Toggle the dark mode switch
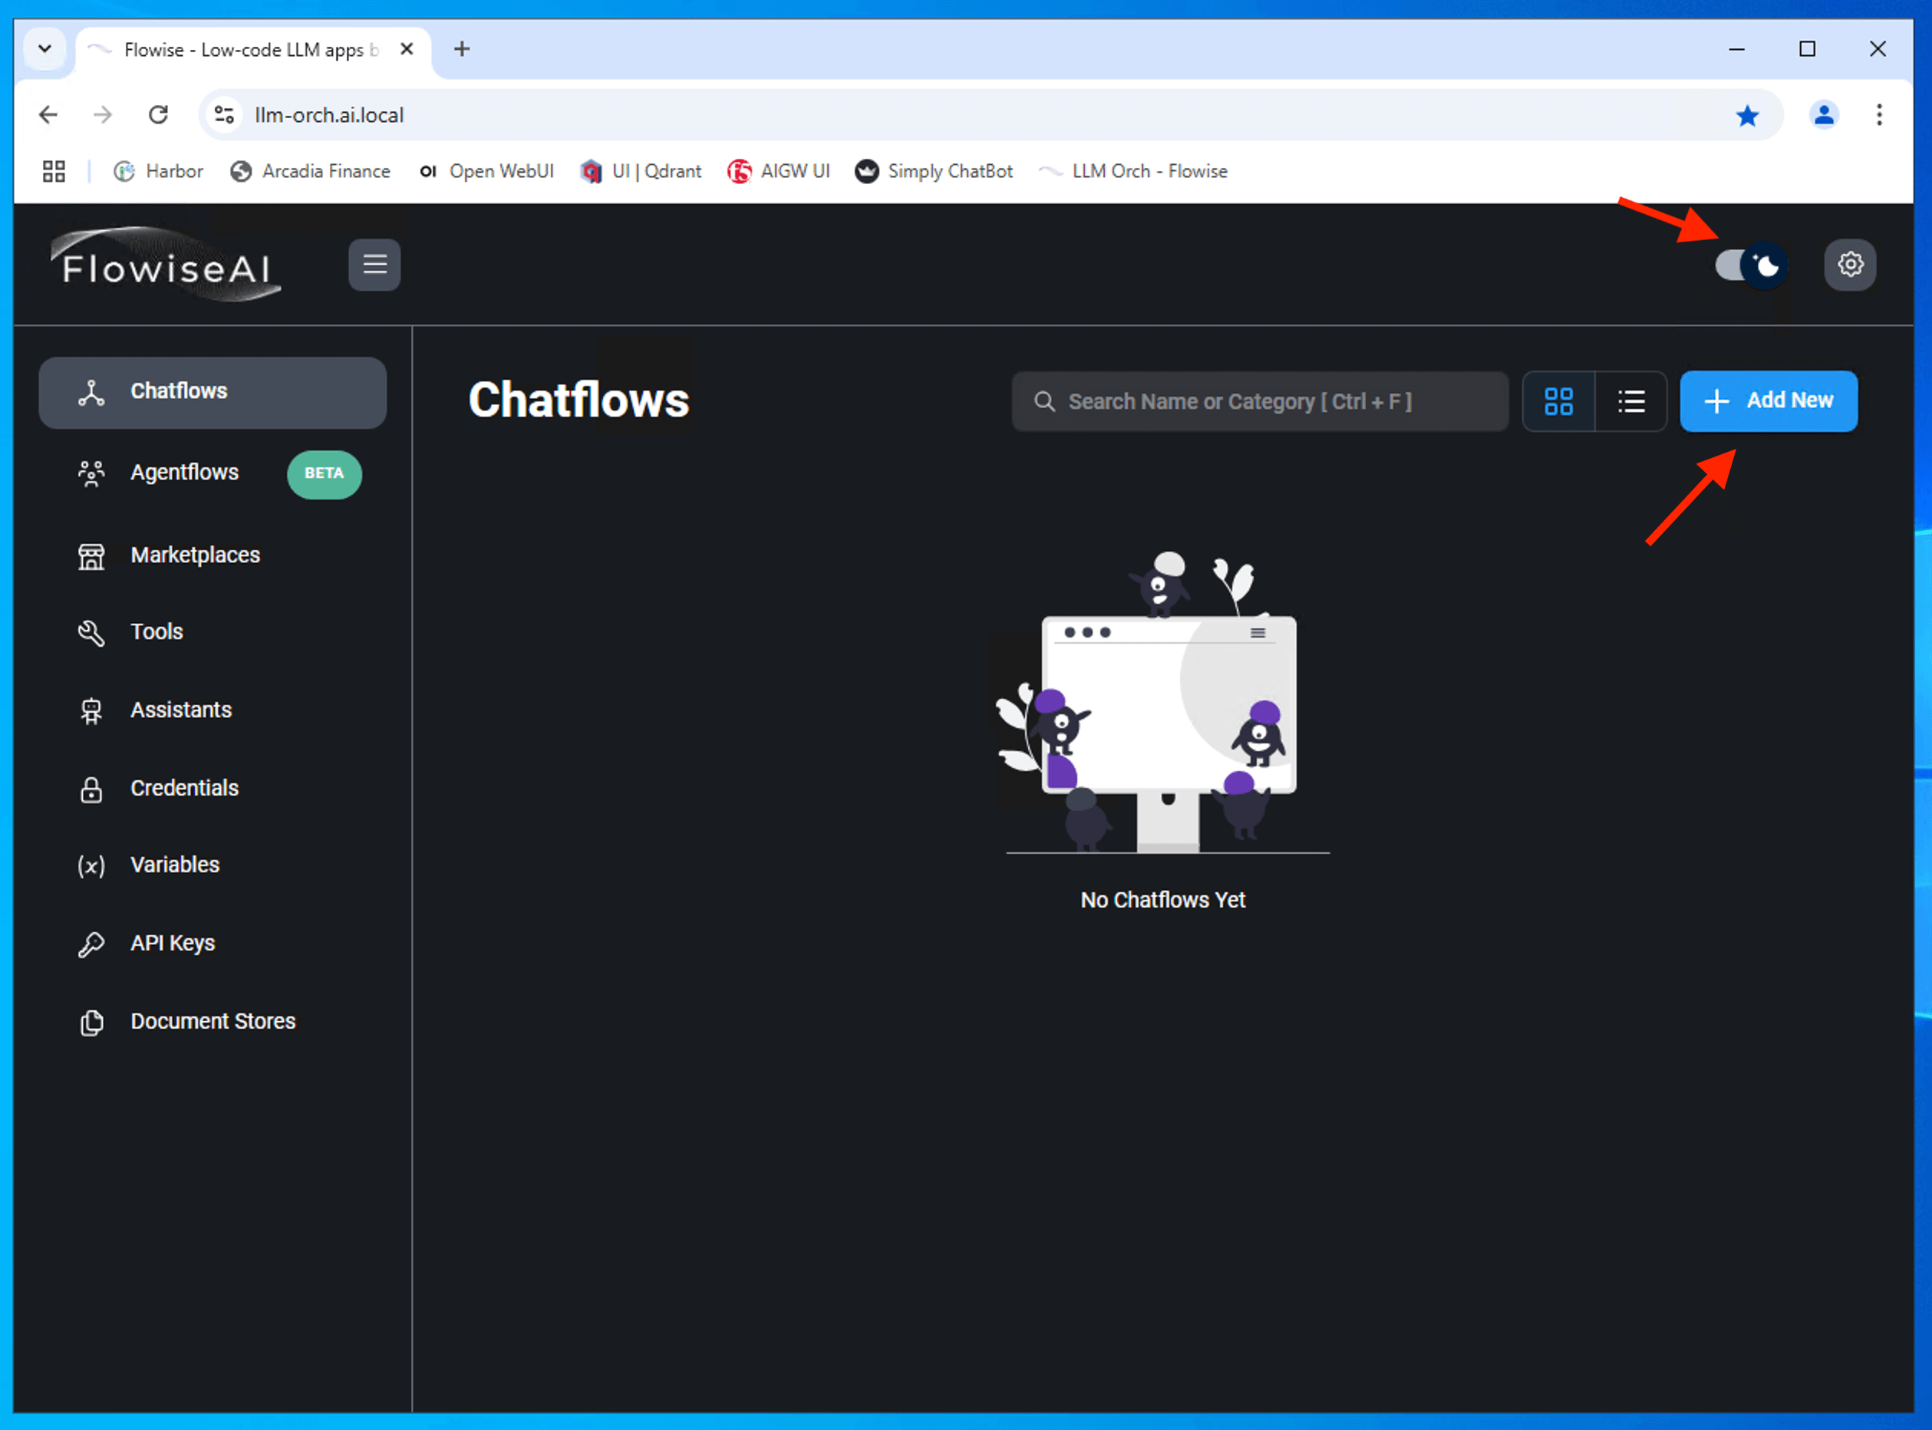 coord(1750,265)
